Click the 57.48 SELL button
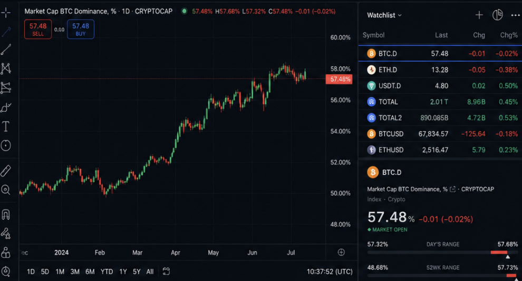This screenshot has height=281, width=522. [38, 29]
